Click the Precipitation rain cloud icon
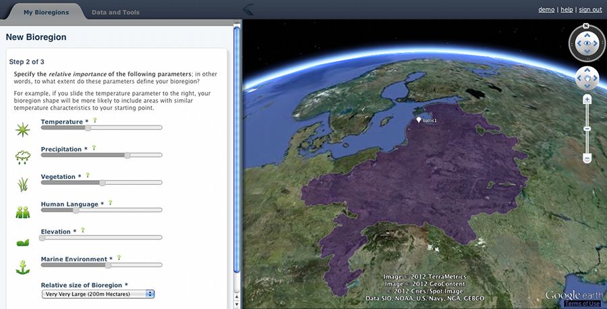 pyautogui.click(x=22, y=157)
